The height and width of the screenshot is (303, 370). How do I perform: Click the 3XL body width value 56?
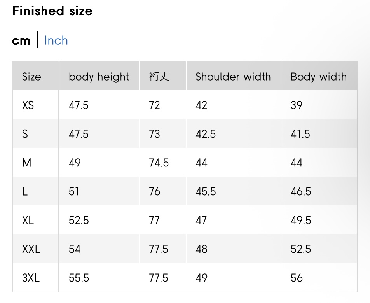pyautogui.click(x=296, y=278)
